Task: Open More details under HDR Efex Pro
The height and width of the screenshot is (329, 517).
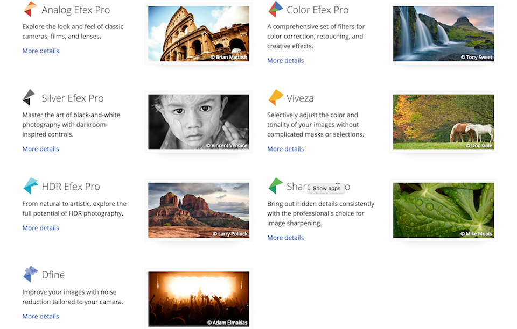Action: tap(40, 228)
